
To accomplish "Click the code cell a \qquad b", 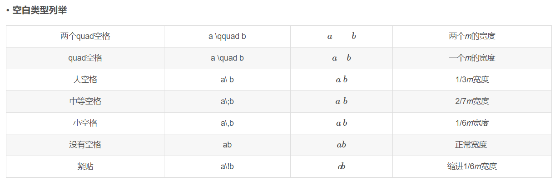I will point(227,36).
